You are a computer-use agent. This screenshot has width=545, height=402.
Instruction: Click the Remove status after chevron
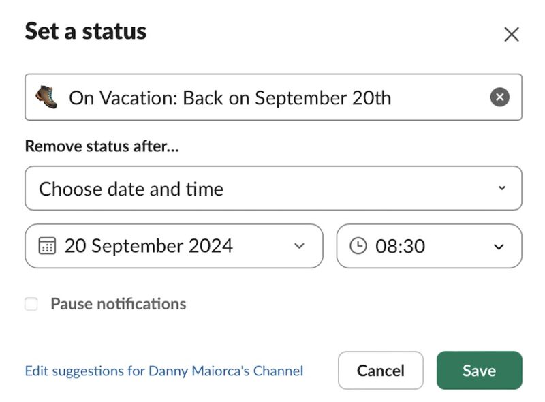coord(503,188)
